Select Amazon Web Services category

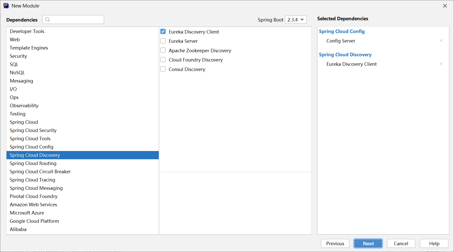click(x=82, y=204)
